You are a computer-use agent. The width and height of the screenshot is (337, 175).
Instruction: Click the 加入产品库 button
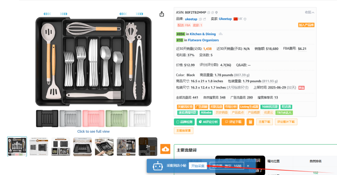coord(306,25)
